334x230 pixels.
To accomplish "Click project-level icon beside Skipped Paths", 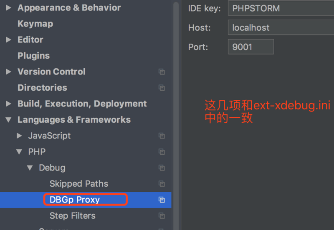I will (162, 184).
